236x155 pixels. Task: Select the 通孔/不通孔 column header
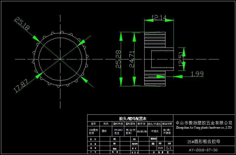click(154, 124)
